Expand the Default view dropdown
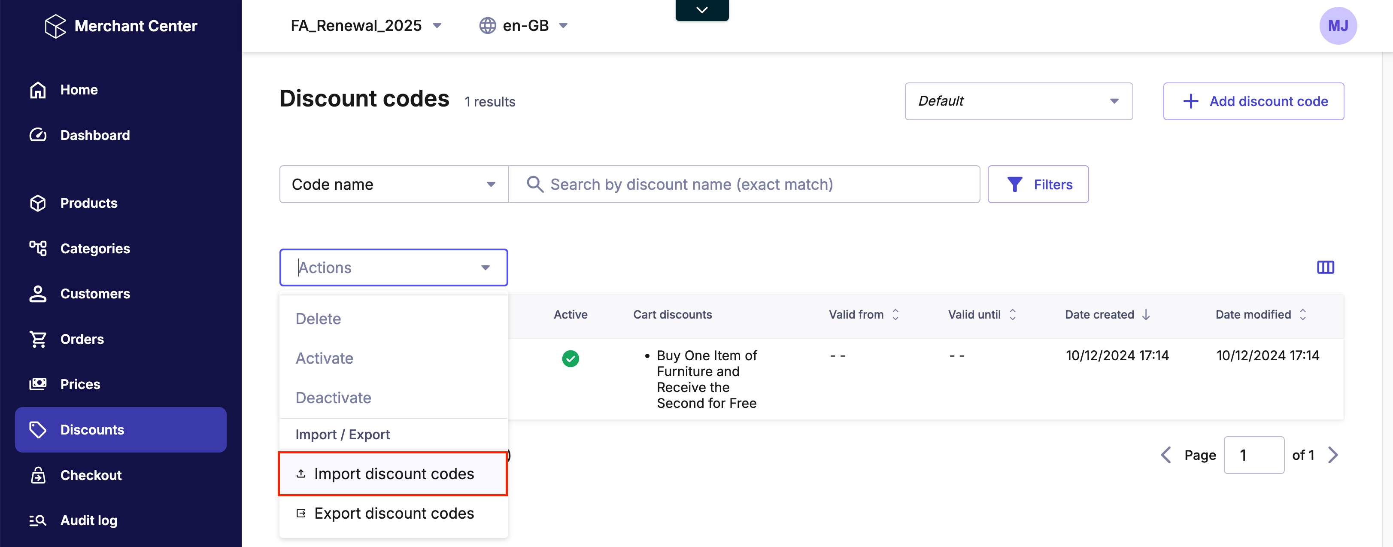The height and width of the screenshot is (547, 1393). [1018, 101]
